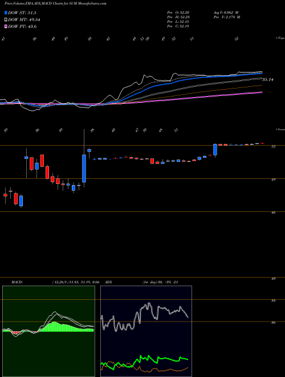
Task: Click the 'ADX' panel heading
Action: 109,282
